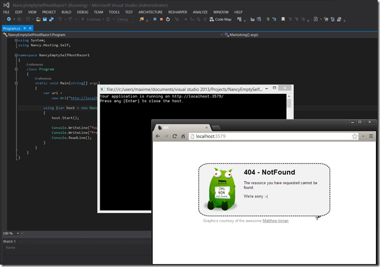Viewport: 380px width, 267px height.
Task: Open the 100 % zoom dropdown in editor
Action: [x=18, y=233]
